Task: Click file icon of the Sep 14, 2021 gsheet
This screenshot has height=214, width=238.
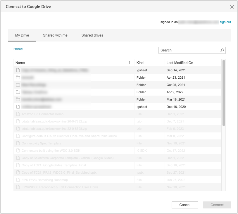Action: (18, 70)
